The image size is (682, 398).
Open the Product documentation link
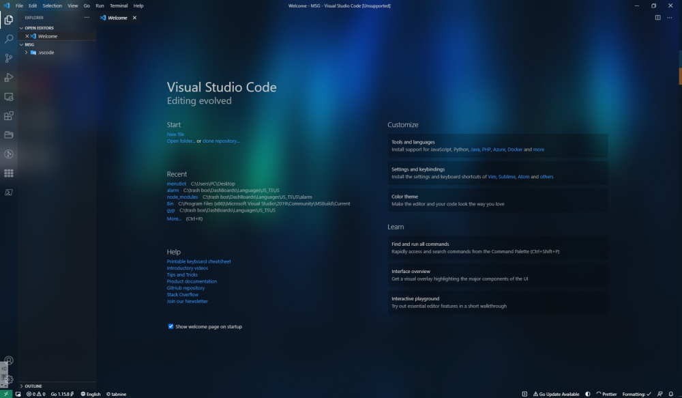192,281
